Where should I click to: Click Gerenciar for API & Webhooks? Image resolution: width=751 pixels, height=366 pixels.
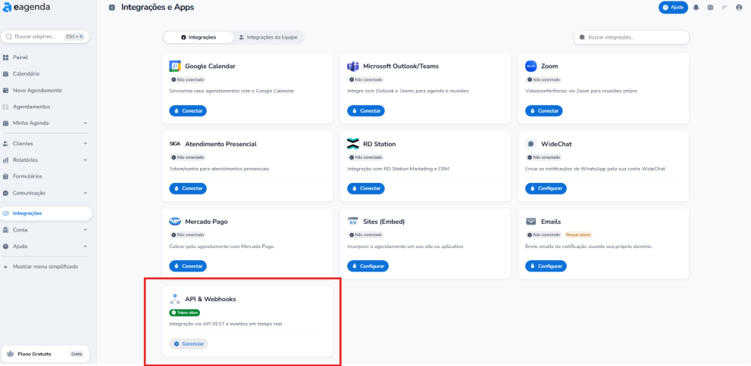pos(189,344)
